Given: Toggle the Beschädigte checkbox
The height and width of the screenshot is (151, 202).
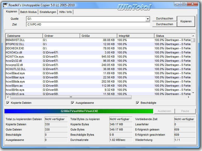Looking at the screenshot, I should point(137,103).
